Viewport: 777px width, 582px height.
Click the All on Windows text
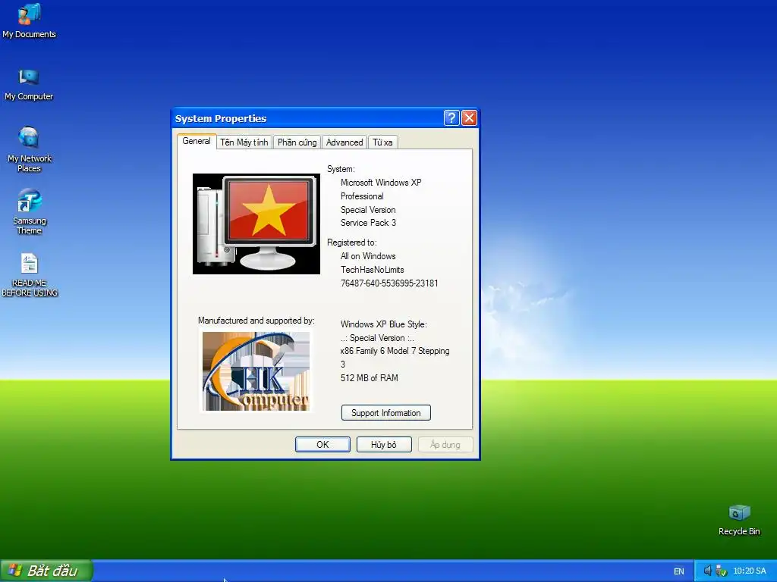coord(368,256)
